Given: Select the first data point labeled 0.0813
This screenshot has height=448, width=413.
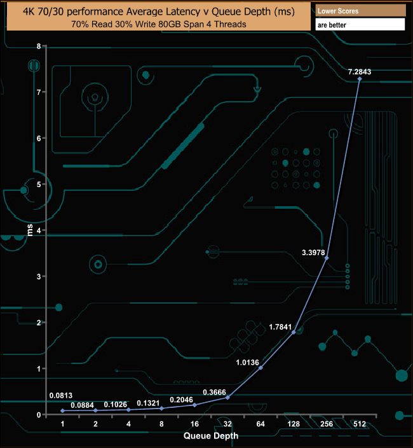Looking at the screenshot, I should click(x=62, y=410).
